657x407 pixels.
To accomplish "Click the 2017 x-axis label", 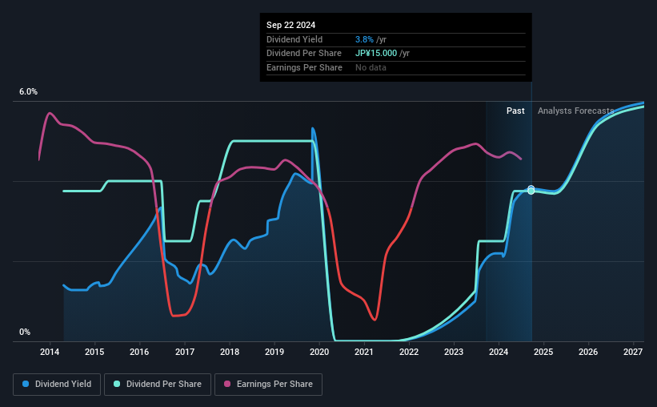I will [184, 352].
